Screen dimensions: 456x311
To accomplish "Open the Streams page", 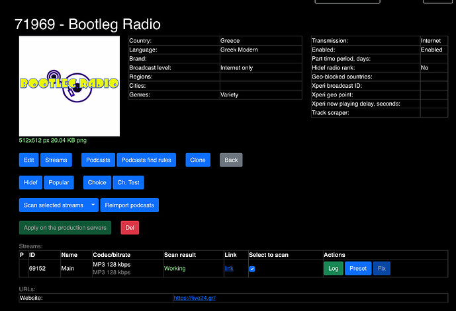I will click(56, 160).
